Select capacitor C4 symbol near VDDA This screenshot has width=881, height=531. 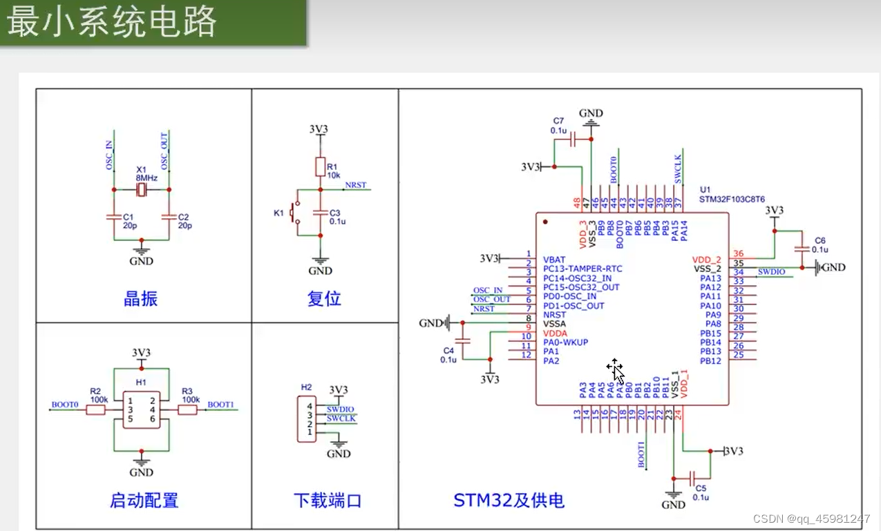click(x=464, y=340)
